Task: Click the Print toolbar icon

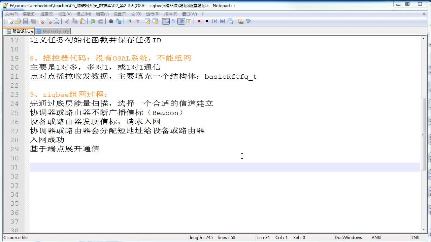Action: (57, 21)
